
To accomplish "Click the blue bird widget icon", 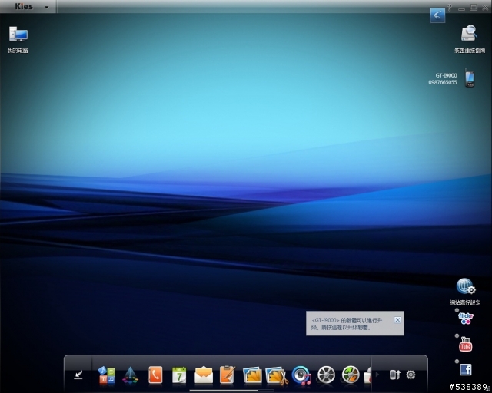I will tap(437, 15).
